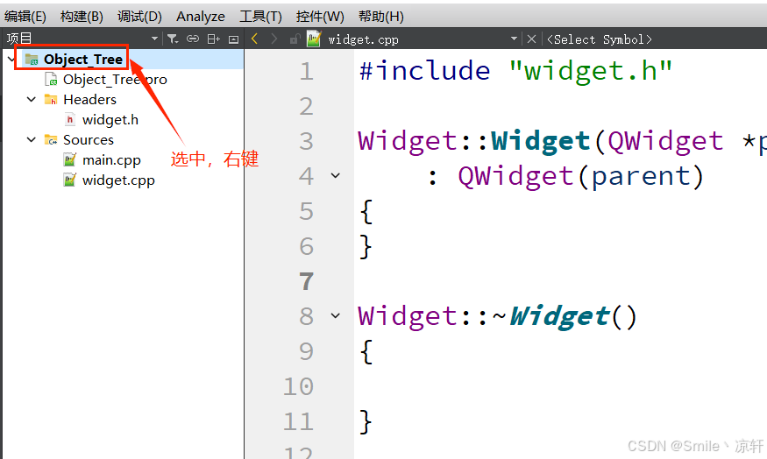Toggle the file lock icon

coord(294,39)
